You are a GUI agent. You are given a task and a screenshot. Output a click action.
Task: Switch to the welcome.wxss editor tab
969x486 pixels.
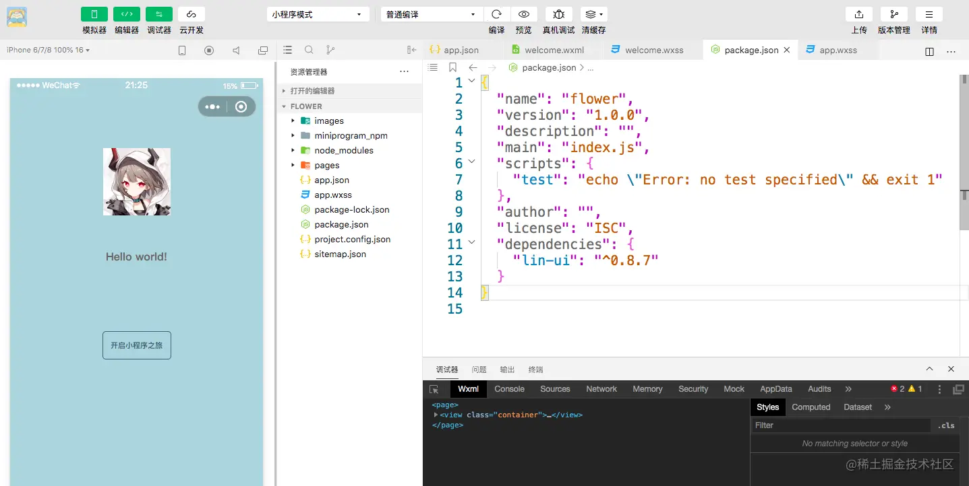point(653,50)
